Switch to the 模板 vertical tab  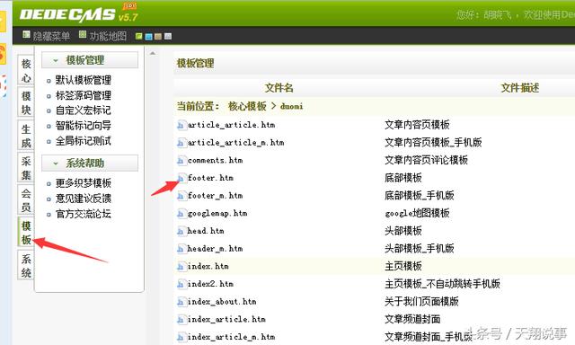(x=26, y=233)
